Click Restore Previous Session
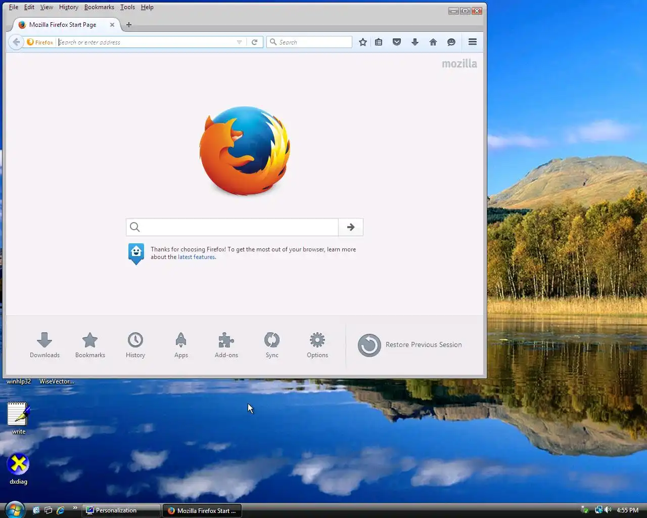This screenshot has height=518, width=647. point(410,345)
